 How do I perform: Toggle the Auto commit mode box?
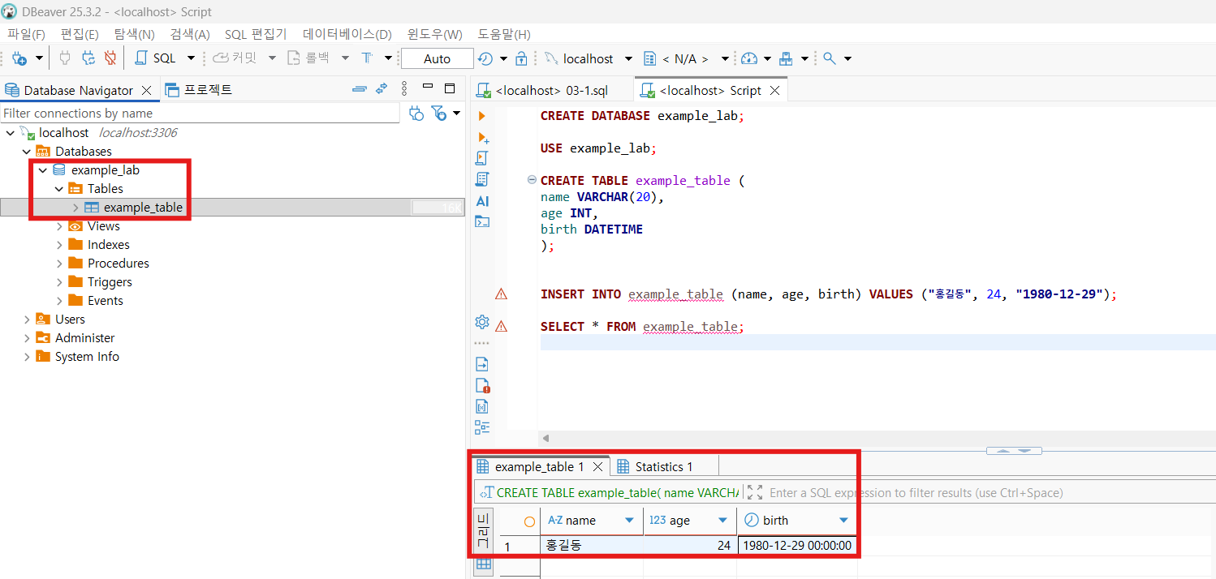pos(437,58)
